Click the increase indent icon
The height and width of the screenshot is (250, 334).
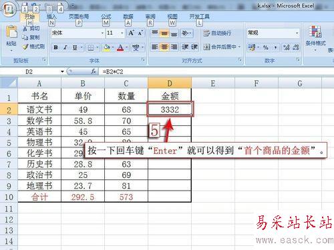(194, 47)
